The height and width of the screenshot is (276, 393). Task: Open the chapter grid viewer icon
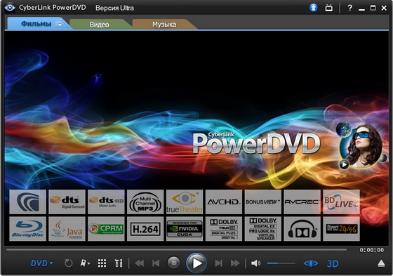coord(102,263)
